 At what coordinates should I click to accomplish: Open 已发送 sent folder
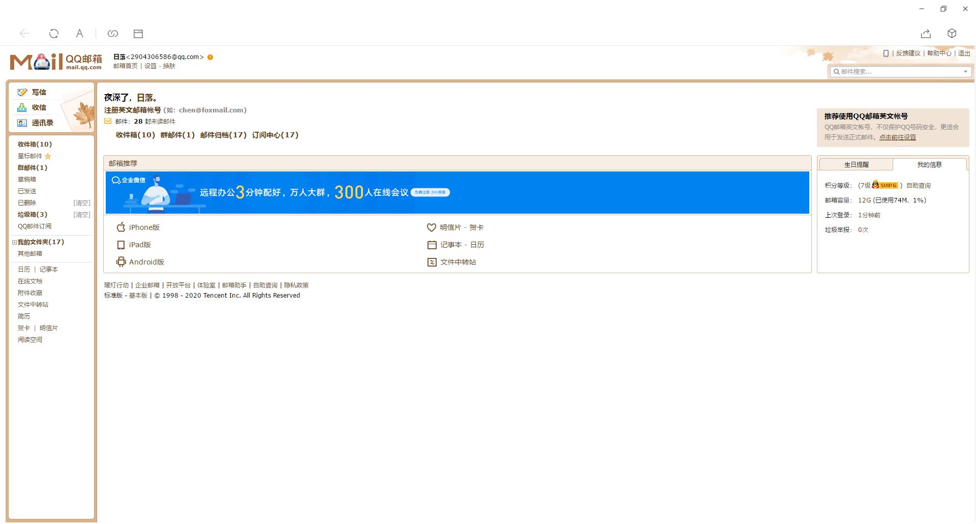[26, 191]
